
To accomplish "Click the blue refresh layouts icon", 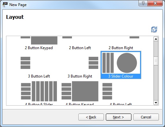I will [154, 29].
